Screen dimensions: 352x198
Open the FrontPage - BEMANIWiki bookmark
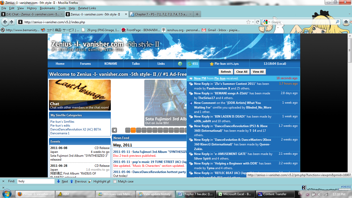pyautogui.click(x=140, y=30)
